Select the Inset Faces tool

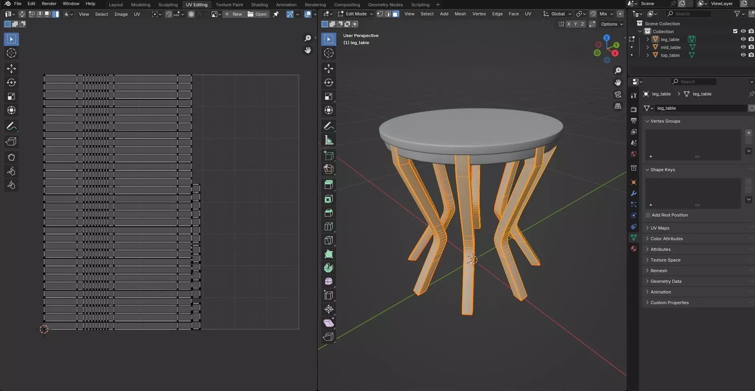tap(329, 199)
